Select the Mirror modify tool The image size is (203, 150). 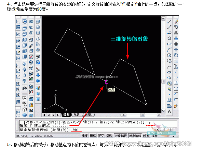click(x=176, y=33)
